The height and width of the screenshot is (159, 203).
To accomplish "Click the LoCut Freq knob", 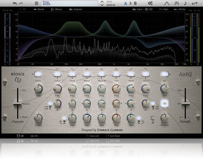I will [x=58, y=89].
